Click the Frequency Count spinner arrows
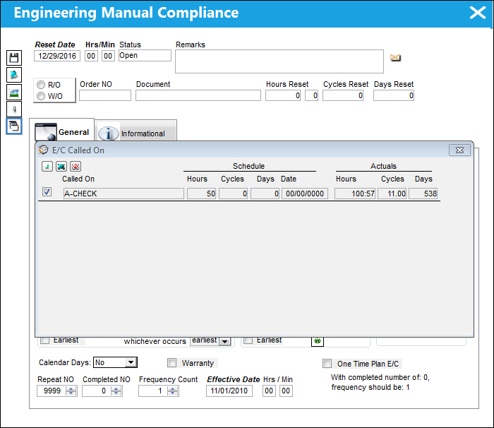494x428 pixels. (173, 391)
